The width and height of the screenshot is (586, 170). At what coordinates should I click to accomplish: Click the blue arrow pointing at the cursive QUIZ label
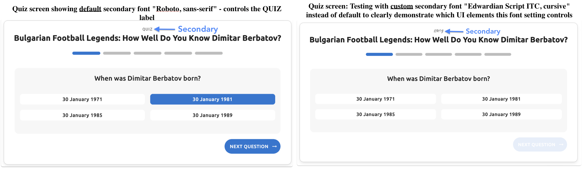coord(454,31)
